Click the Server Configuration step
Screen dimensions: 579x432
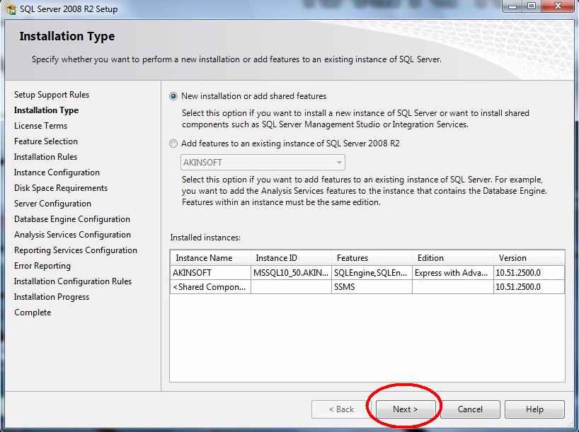click(x=52, y=204)
